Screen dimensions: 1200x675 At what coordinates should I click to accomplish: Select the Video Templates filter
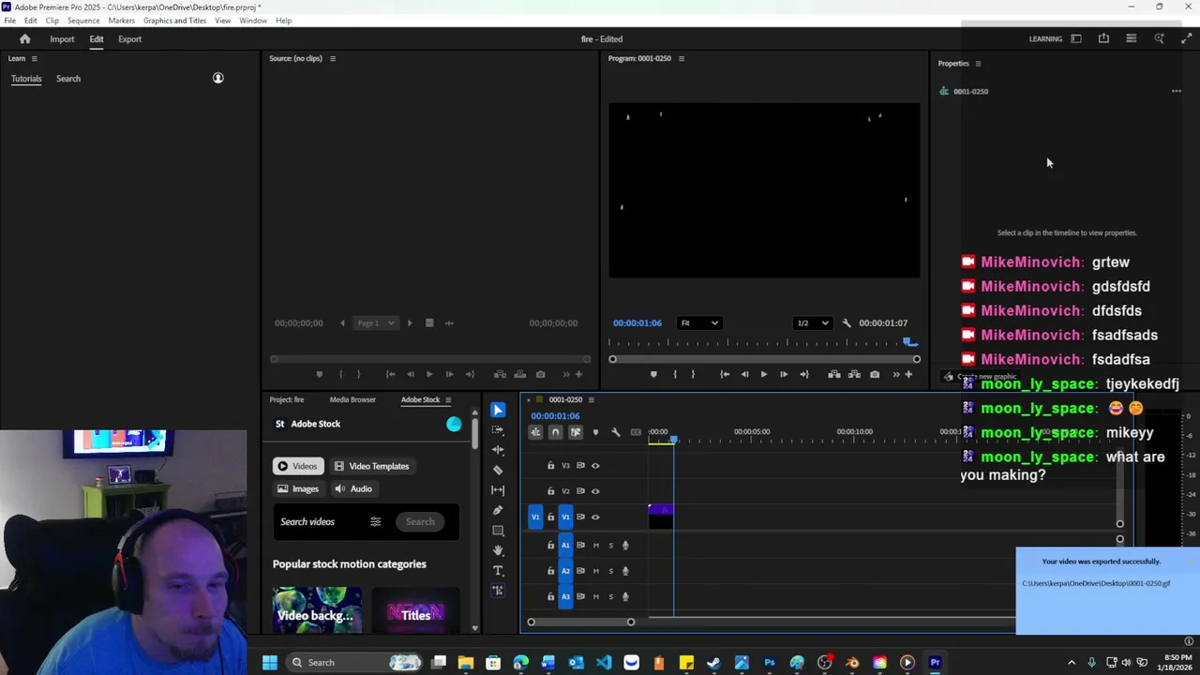[x=371, y=466]
